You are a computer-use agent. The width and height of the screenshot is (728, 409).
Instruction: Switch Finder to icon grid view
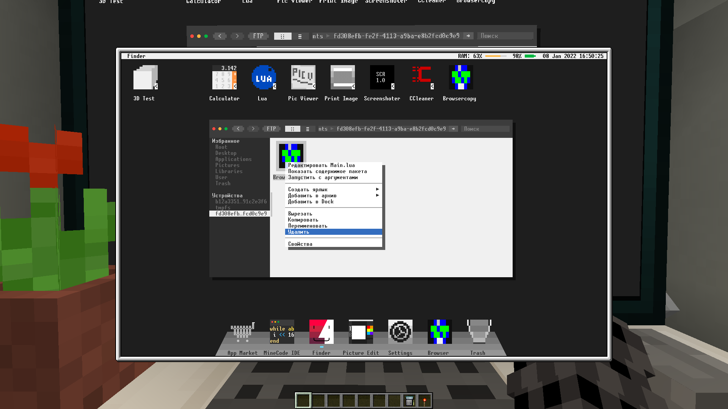pos(292,129)
